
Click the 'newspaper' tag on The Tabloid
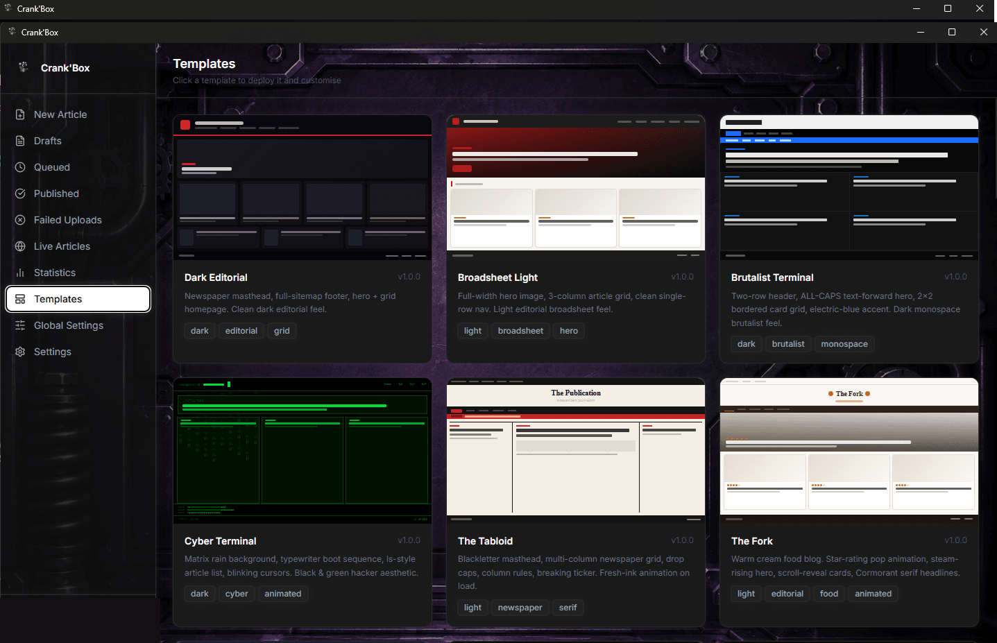520,608
